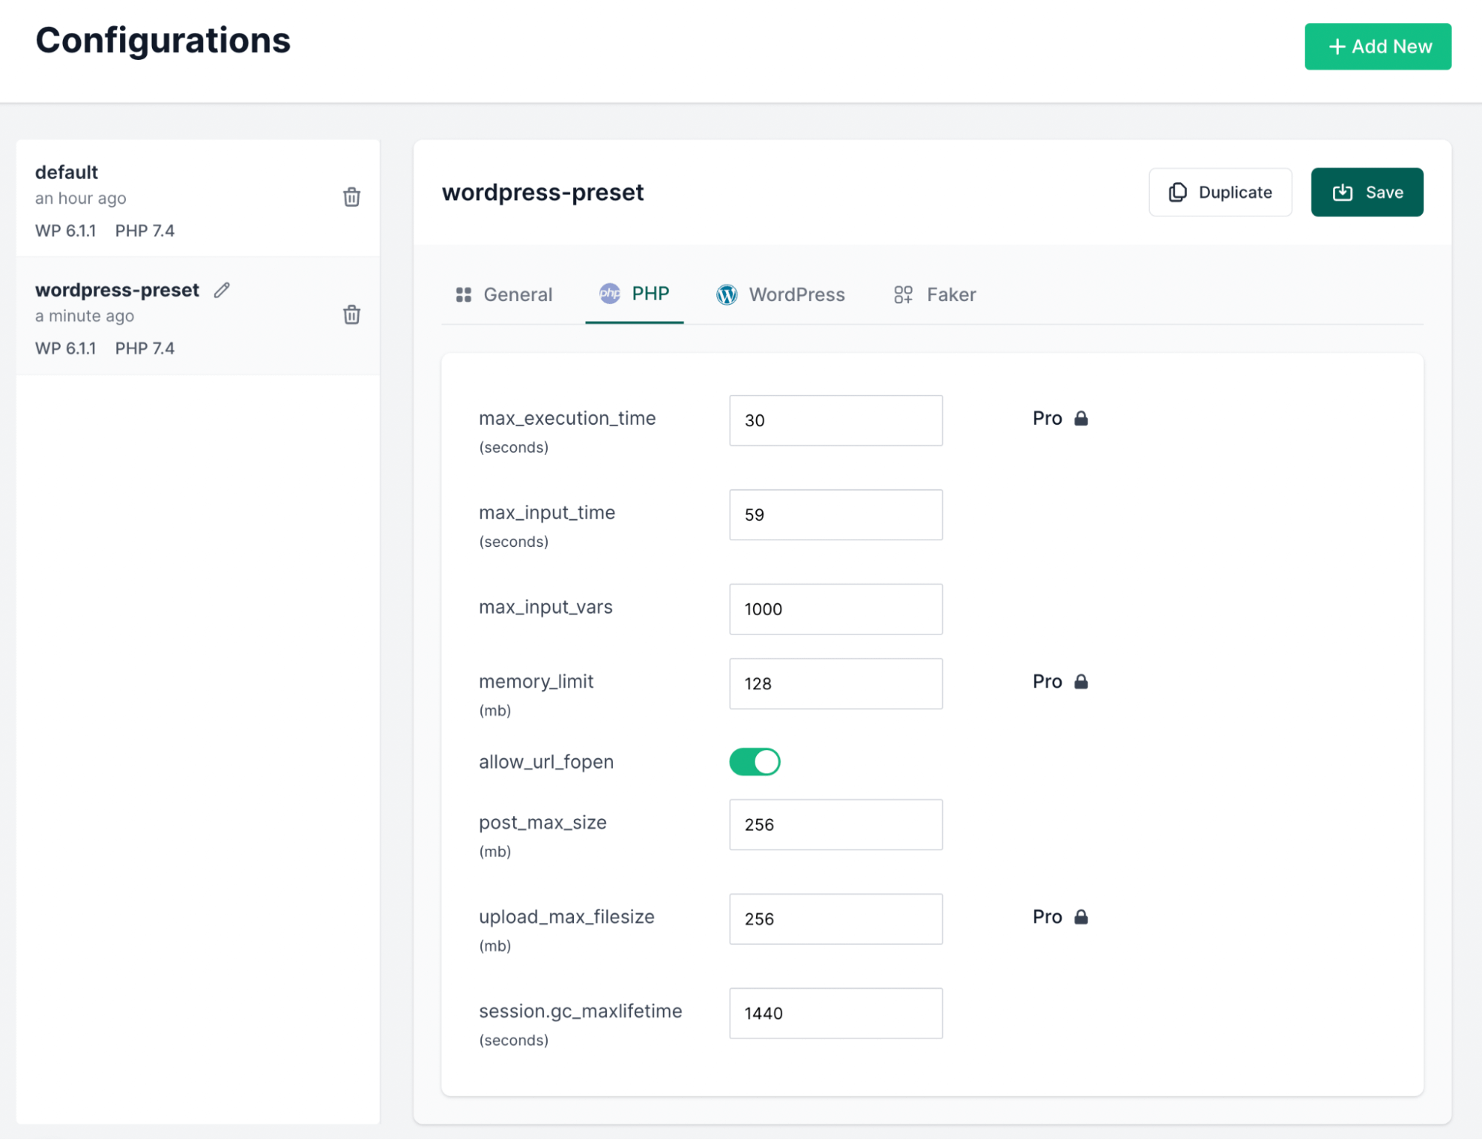
Task: Click the max_input_vars input field
Action: [x=835, y=609]
